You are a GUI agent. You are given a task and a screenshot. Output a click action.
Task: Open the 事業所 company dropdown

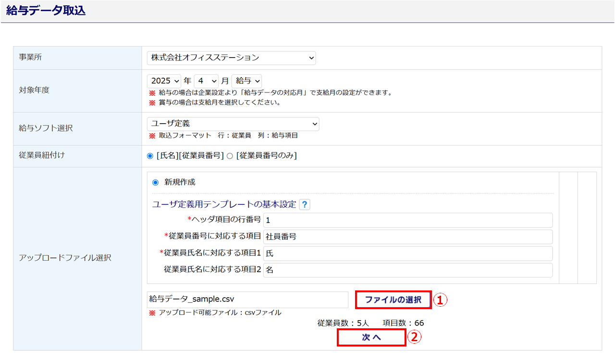pos(231,58)
